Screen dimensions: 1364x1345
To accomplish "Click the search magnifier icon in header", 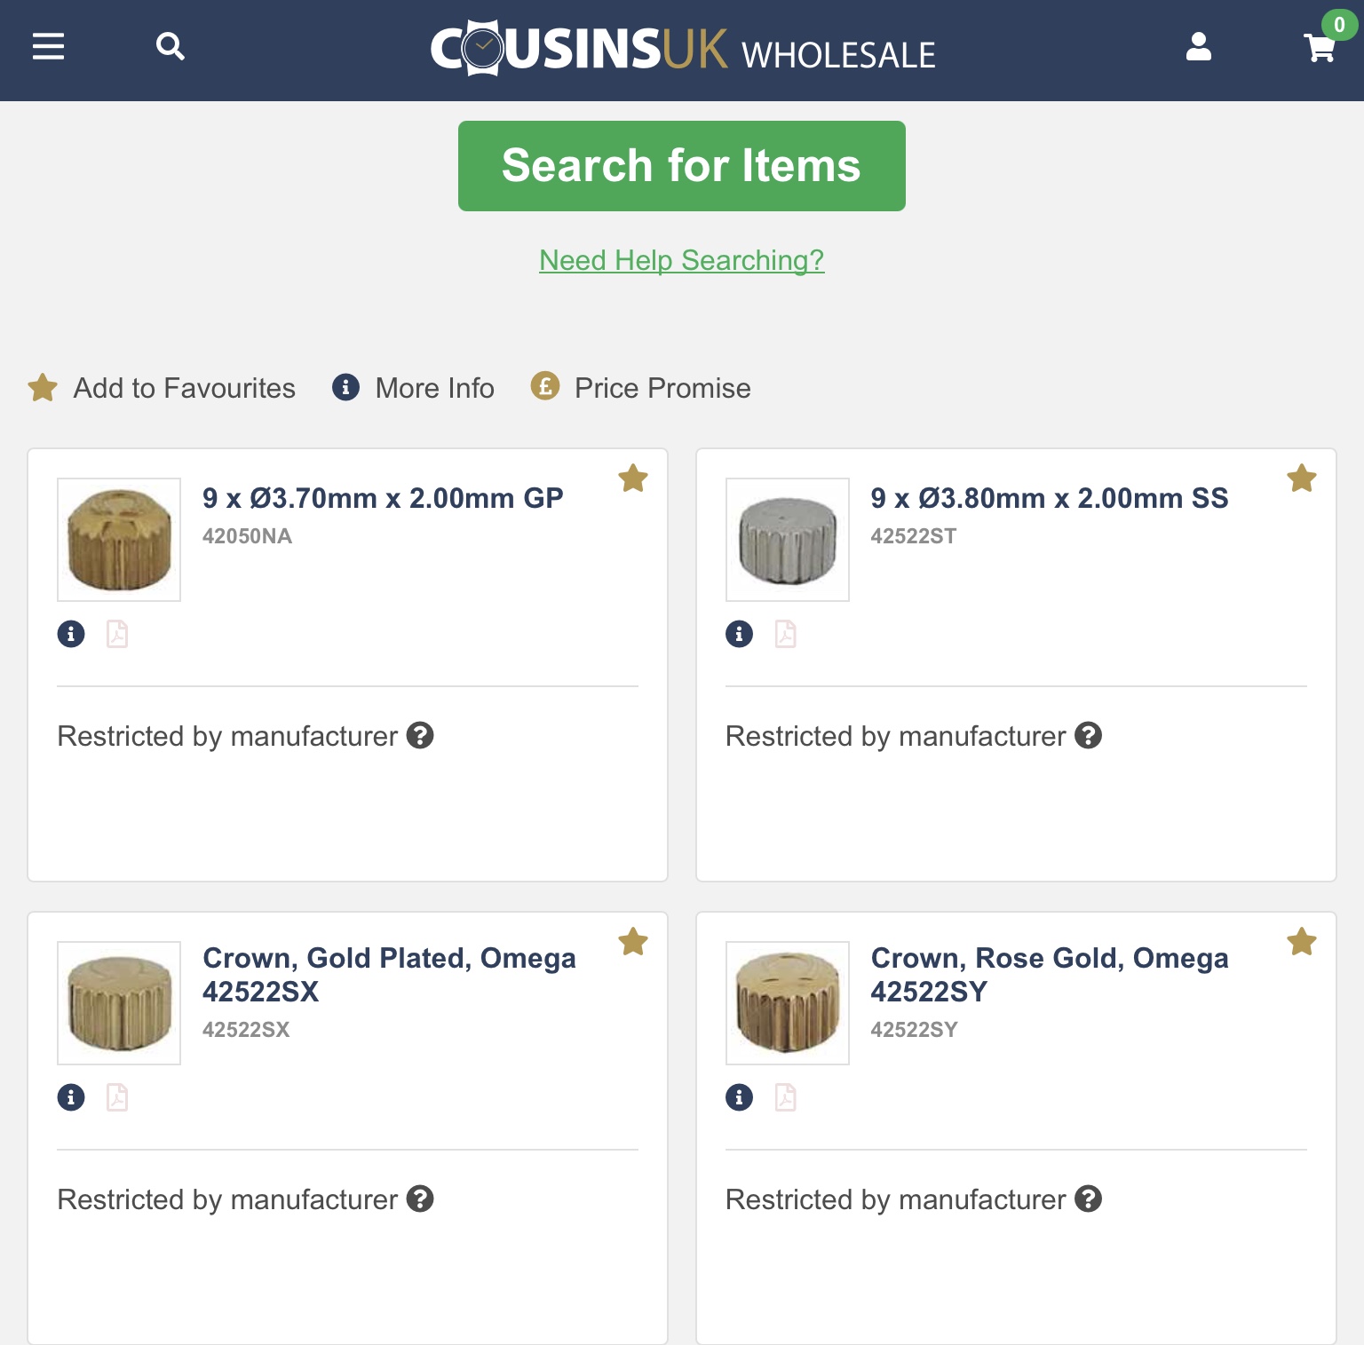I will point(170,46).
